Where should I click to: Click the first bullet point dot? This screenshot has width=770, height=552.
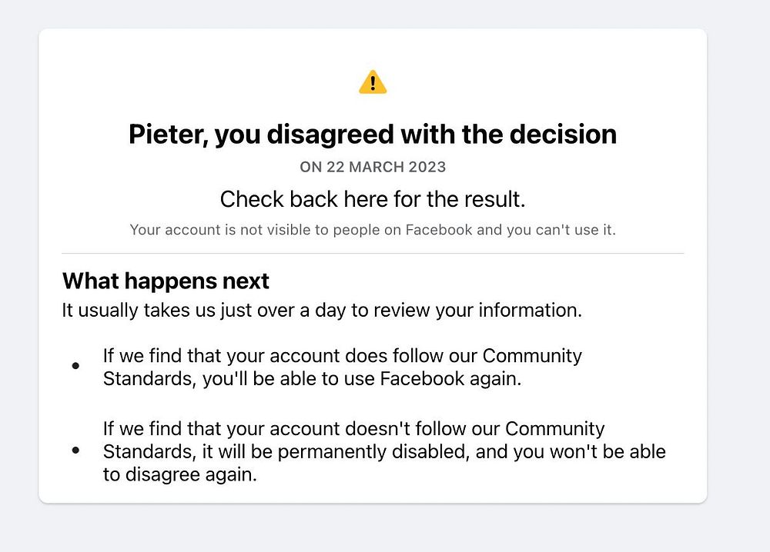pyautogui.click(x=75, y=367)
